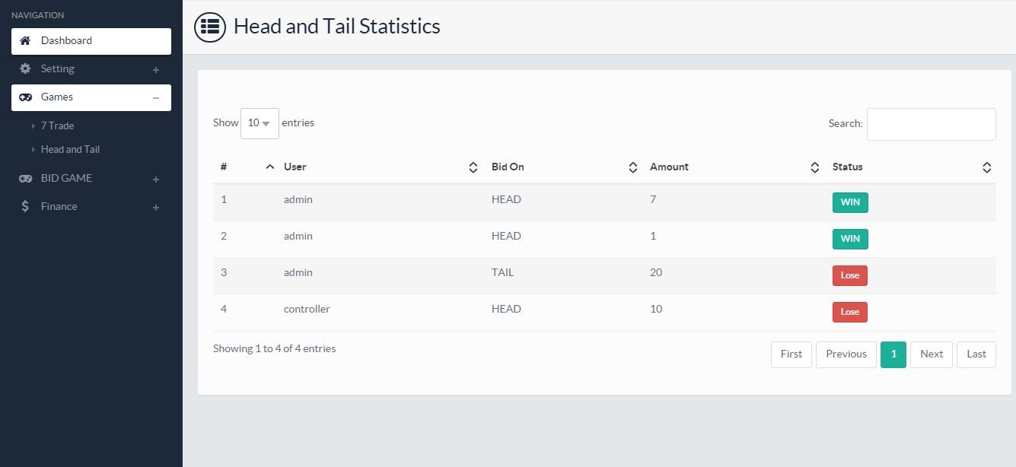This screenshot has width=1016, height=467.
Task: Open the 7 Trade submenu item
Action: [x=57, y=126]
